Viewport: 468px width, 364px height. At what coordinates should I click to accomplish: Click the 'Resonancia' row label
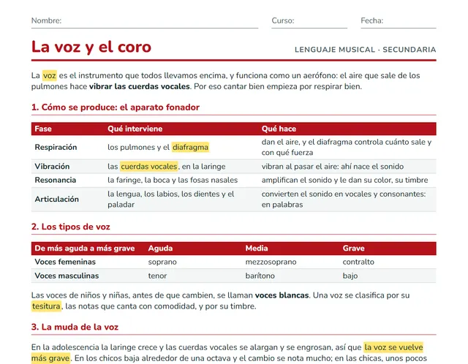click(x=56, y=180)
